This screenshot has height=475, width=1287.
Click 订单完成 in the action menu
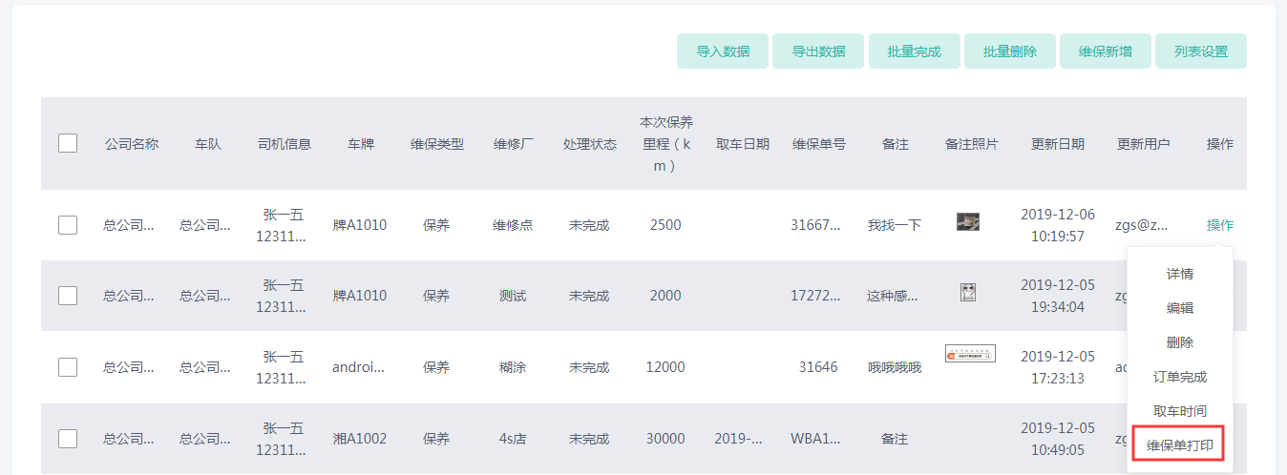coord(1179,377)
